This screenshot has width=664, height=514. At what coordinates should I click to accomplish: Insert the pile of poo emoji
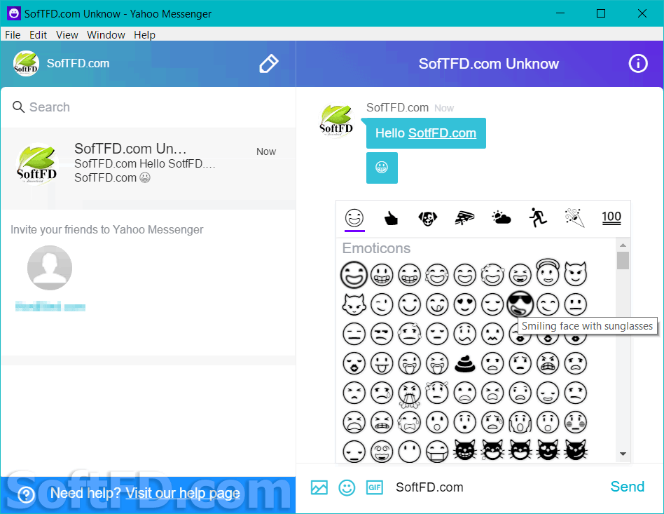point(464,363)
